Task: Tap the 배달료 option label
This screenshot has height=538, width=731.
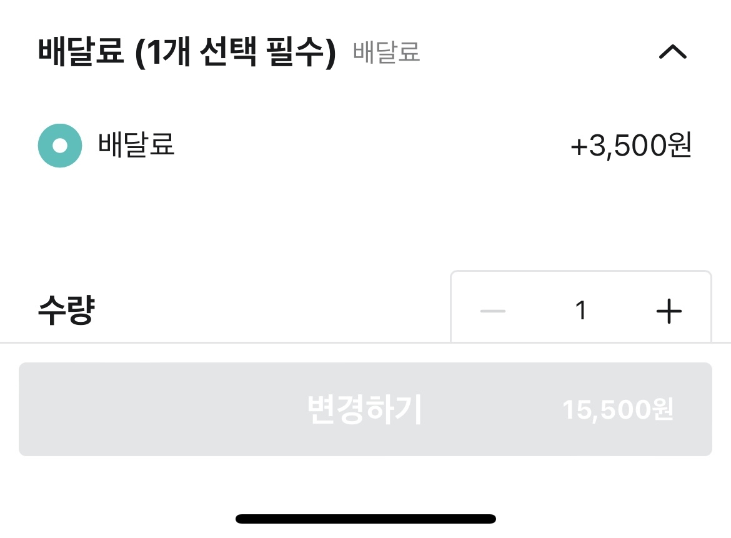Action: tap(136, 146)
